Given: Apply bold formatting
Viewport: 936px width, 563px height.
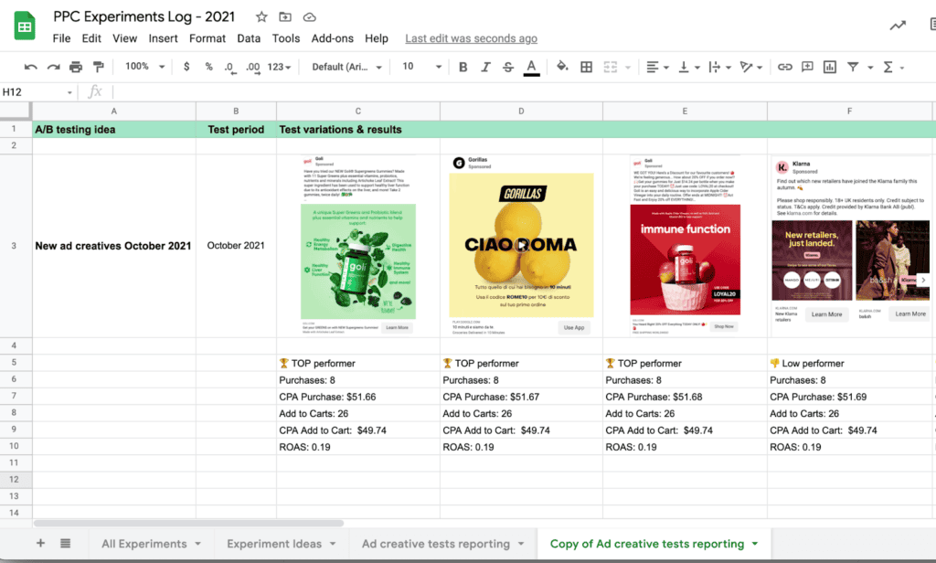Looking at the screenshot, I should coord(463,67).
